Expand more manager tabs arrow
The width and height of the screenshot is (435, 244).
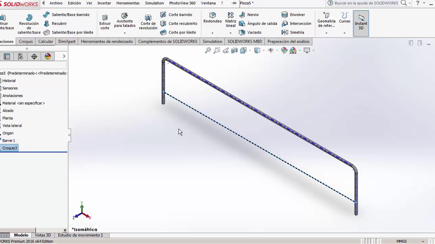click(64, 56)
